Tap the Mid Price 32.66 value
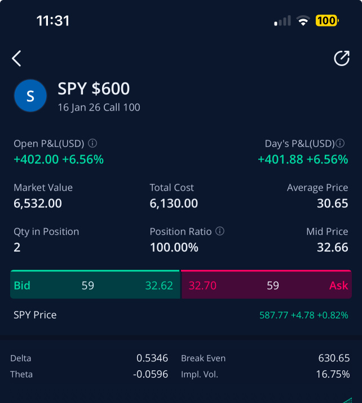The height and width of the screenshot is (403, 362). point(333,247)
